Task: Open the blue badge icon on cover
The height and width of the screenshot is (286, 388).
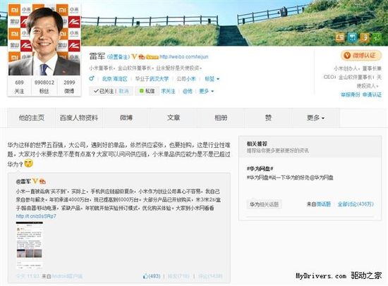Action: point(352,37)
